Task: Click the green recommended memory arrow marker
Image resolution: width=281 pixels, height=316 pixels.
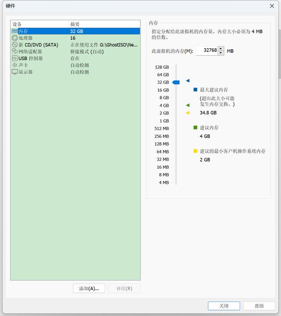Action: (x=188, y=105)
